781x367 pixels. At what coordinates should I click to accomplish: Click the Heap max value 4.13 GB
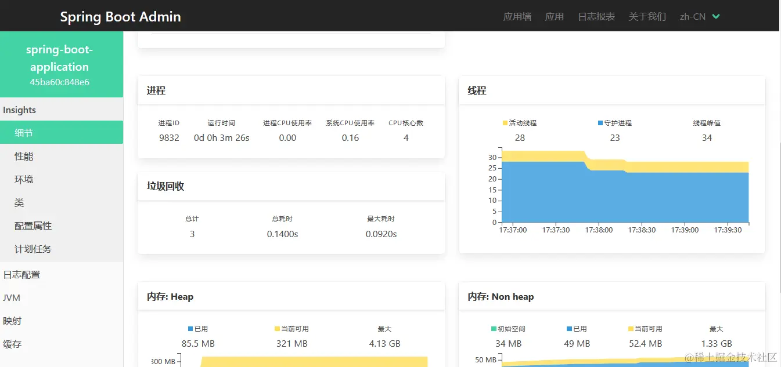385,344
